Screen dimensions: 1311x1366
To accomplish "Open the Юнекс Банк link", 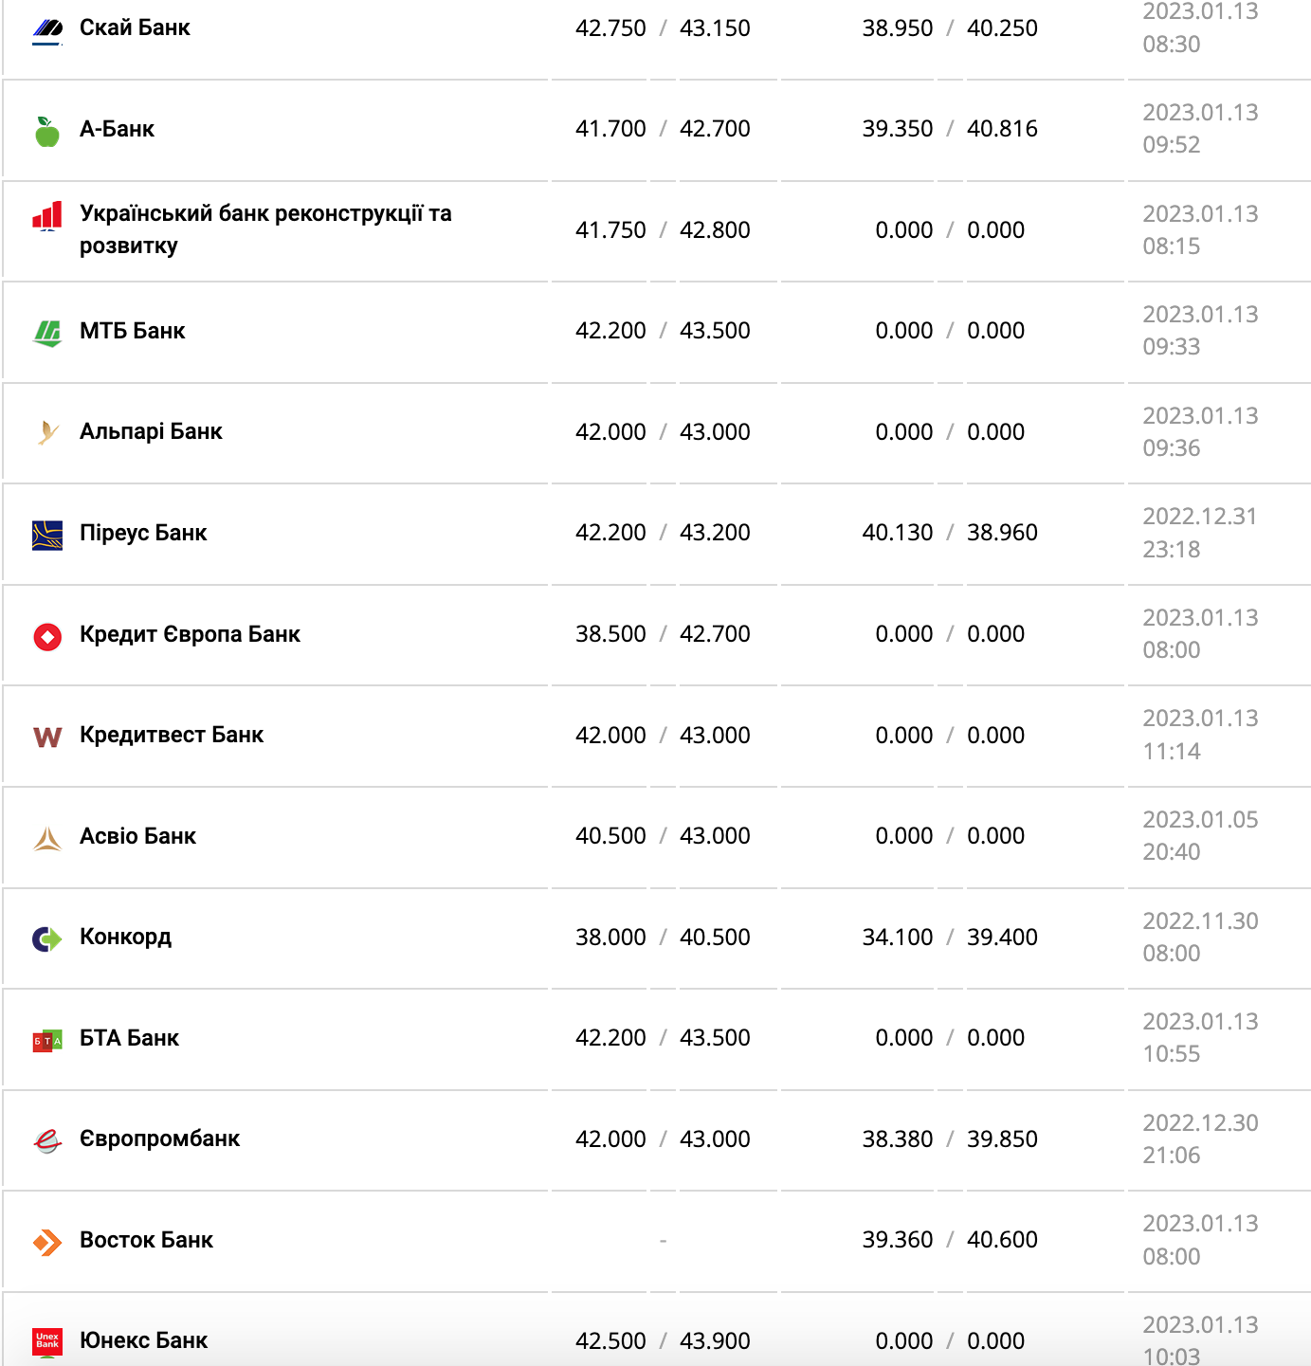I will point(143,1340).
